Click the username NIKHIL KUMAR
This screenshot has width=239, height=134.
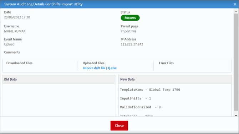(15, 31)
